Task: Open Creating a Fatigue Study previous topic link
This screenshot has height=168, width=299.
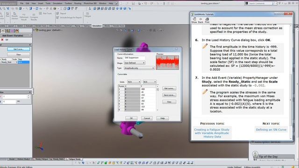Action: click(212, 133)
